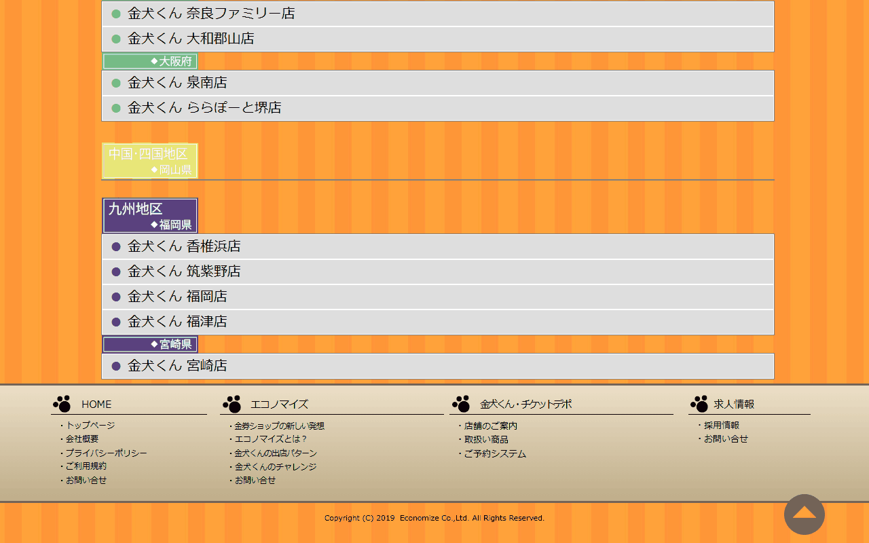Click the 金犬くん・チケットデポ footer heading
The image size is (869, 543).
pos(526,405)
